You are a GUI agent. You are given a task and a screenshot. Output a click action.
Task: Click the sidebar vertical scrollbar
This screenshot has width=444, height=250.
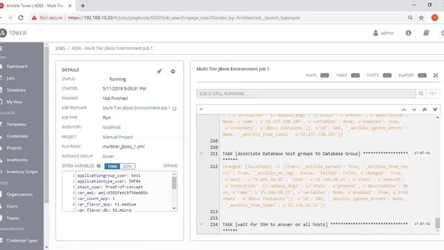pyautogui.click(x=46, y=125)
